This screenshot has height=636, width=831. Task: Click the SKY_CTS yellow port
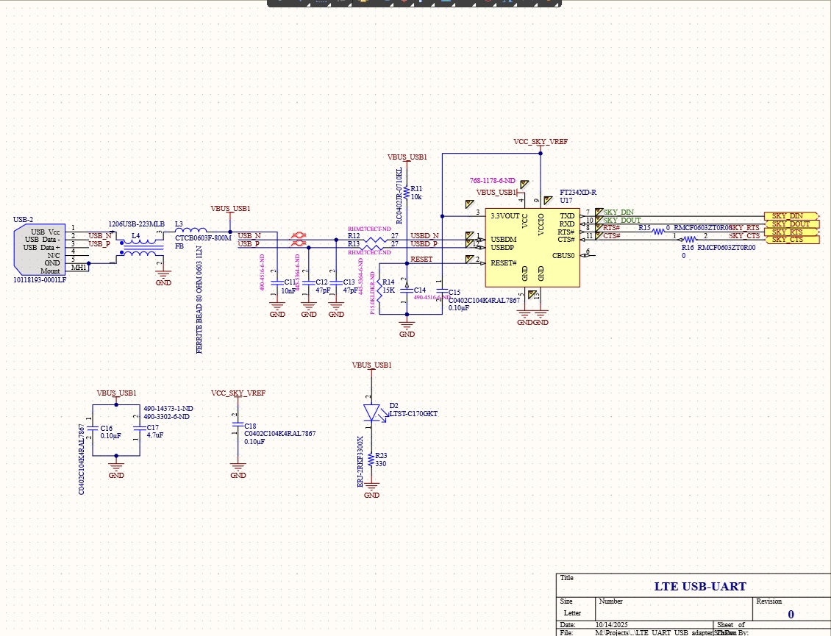[x=790, y=240]
